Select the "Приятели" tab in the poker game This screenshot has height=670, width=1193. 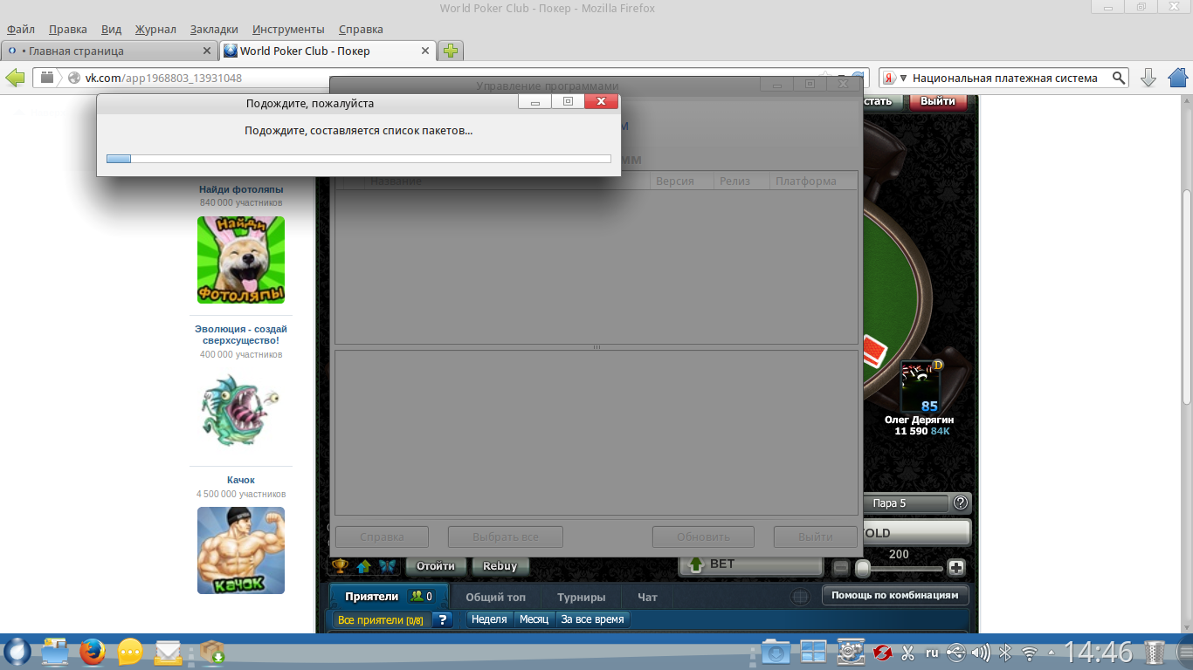pyautogui.click(x=389, y=597)
